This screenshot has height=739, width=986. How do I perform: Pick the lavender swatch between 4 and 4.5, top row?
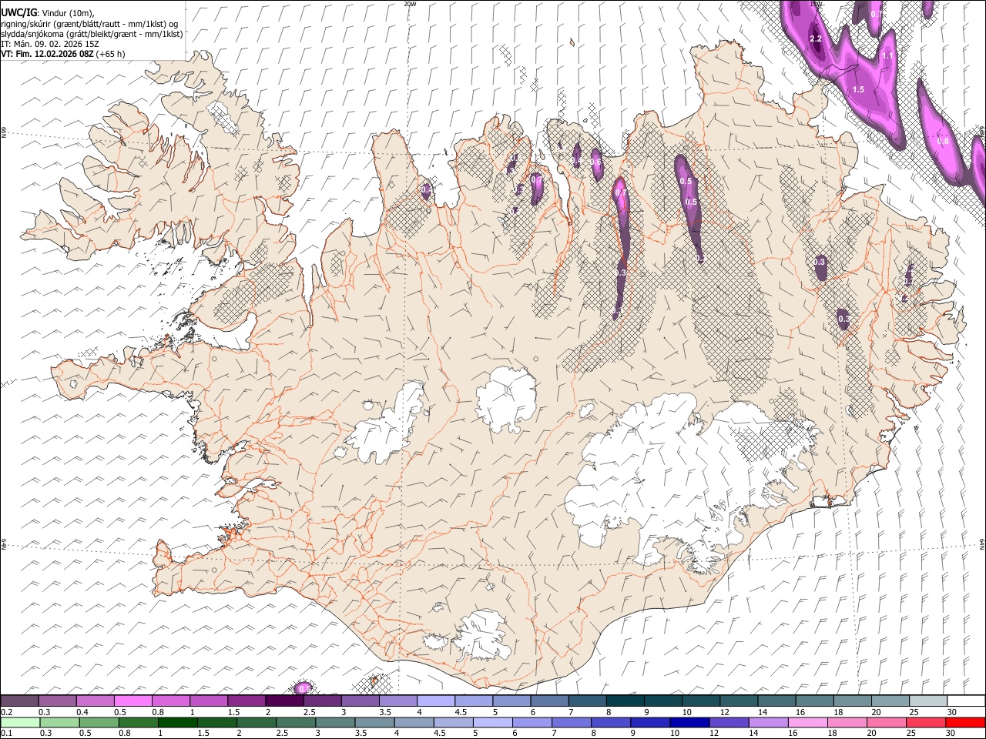pos(435,701)
